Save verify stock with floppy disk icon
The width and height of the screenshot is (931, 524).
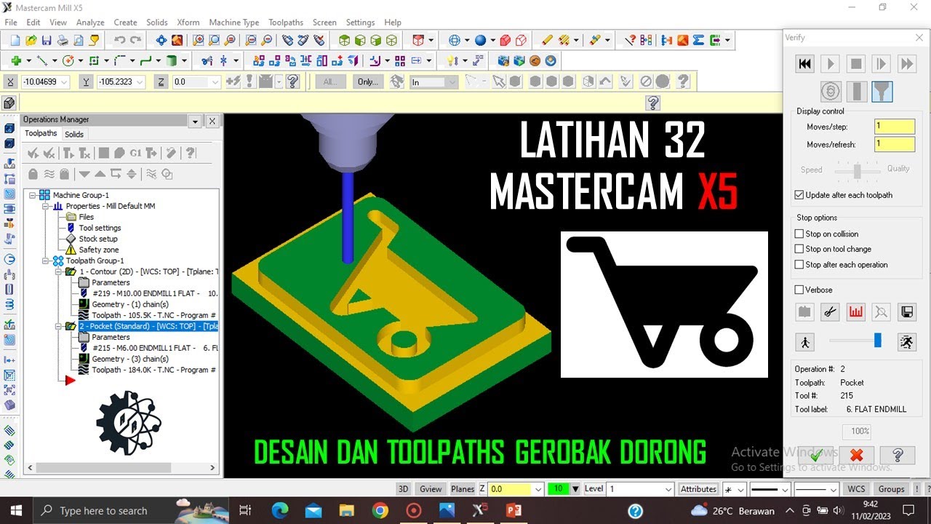click(906, 312)
